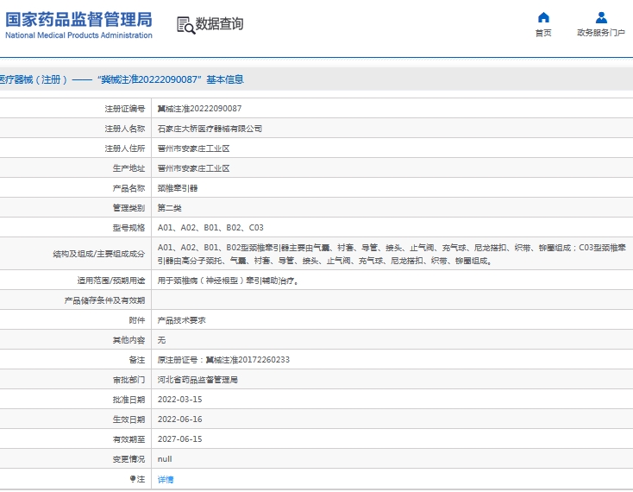The image size is (633, 492).
Task: Click approval date 2022-03-15
Action: pyautogui.click(x=179, y=400)
